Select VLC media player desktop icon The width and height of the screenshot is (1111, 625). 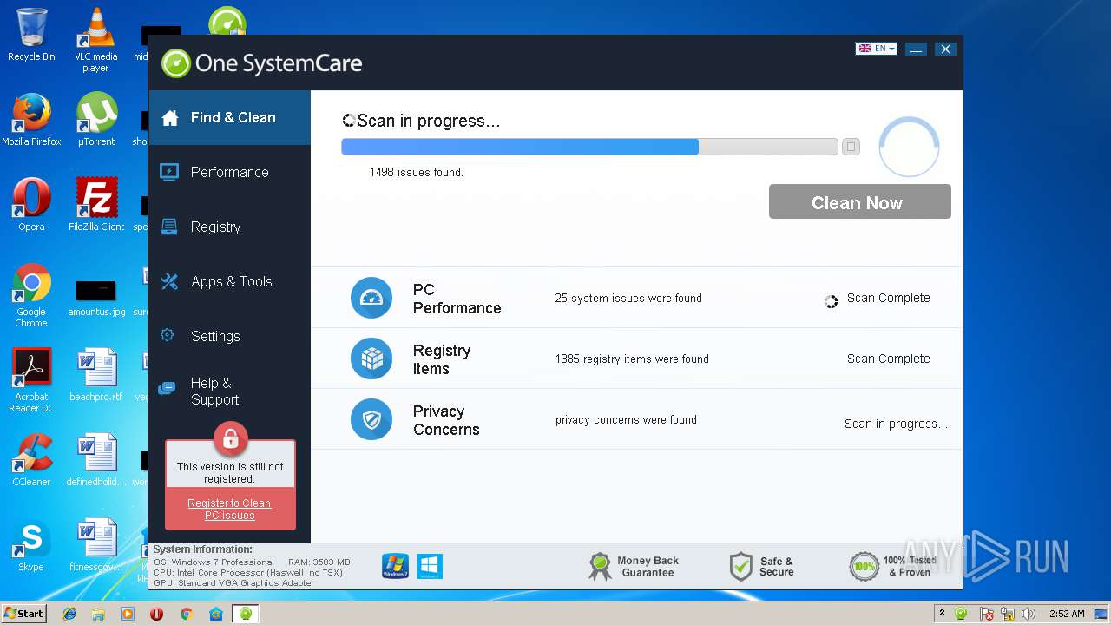95,40
